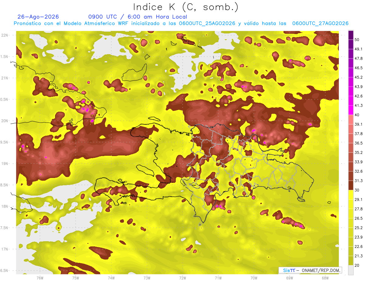This screenshot has width=365, height=282.
Task: Click the '74W' longitude label
Action: [x=111, y=278]
